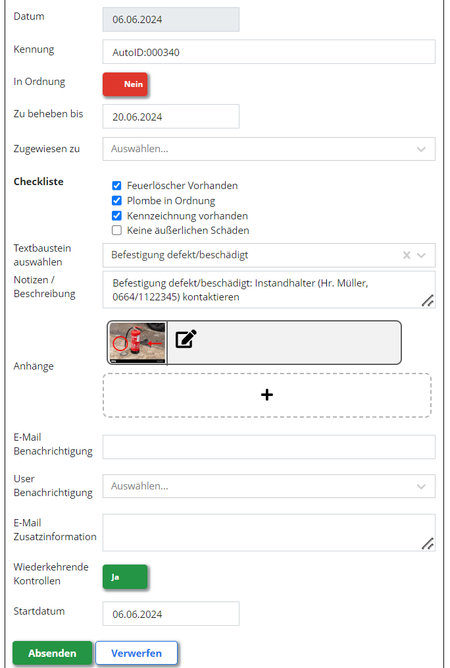Toggle Wiederkehrende Kontrollen switch showing Ja
Image resolution: width=450 pixels, height=668 pixels.
pos(125,577)
